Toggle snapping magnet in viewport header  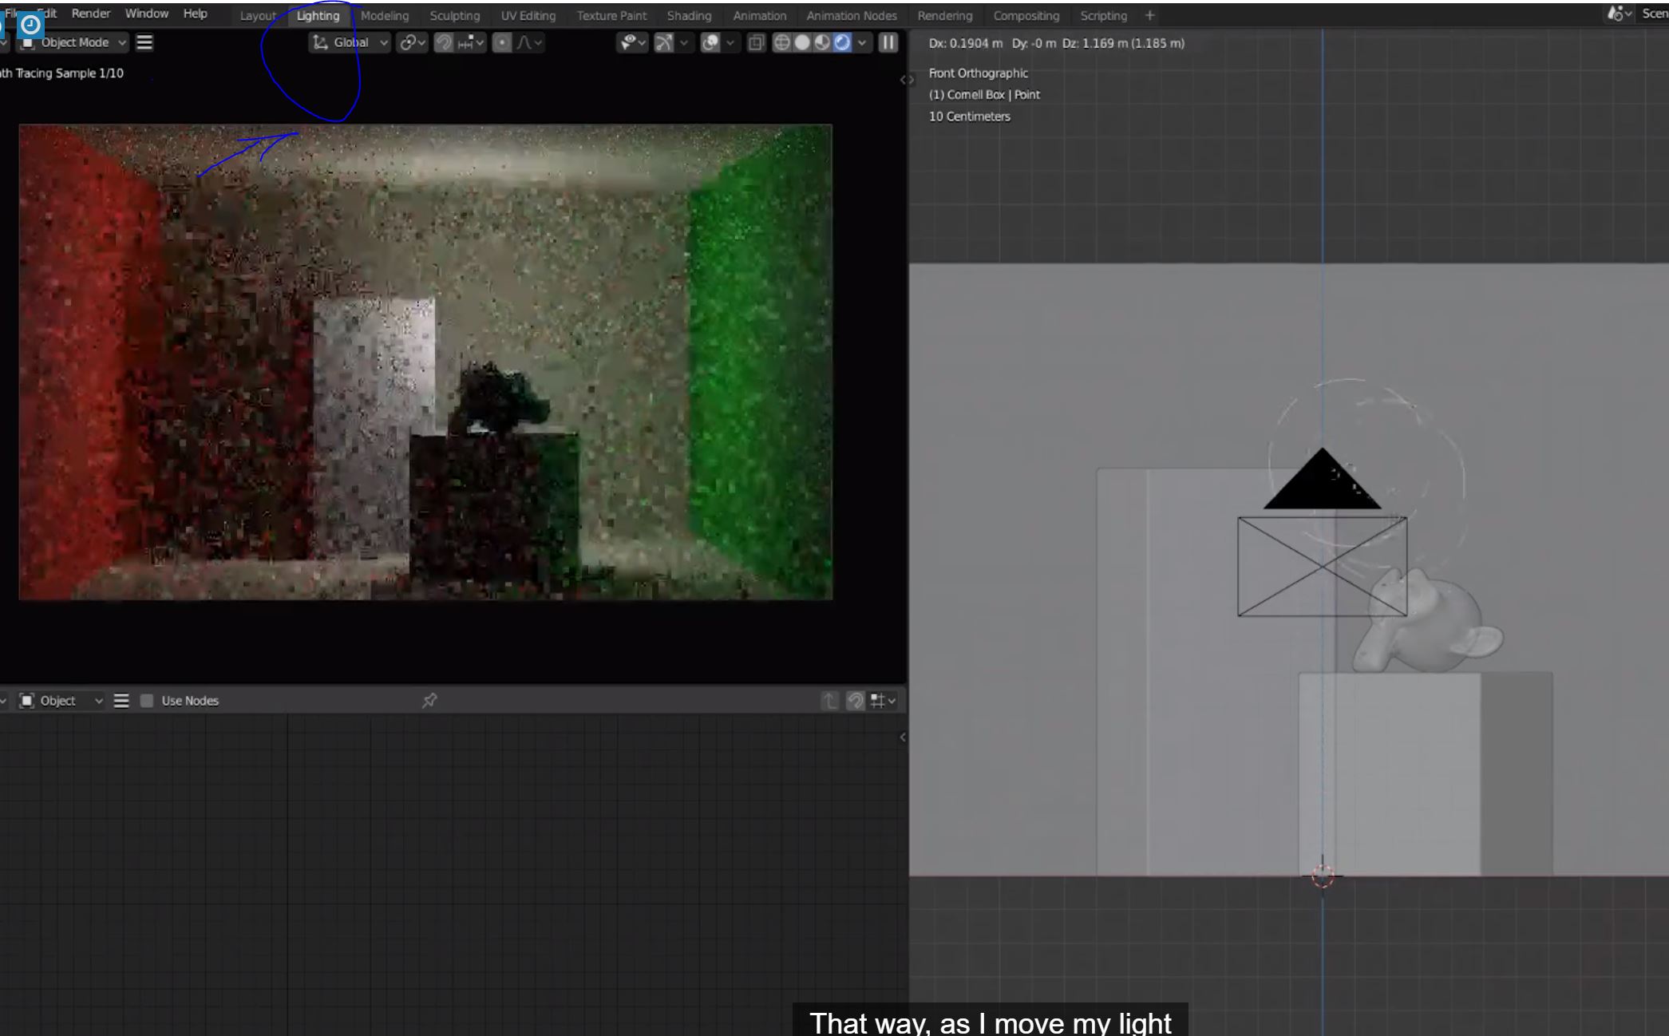[x=444, y=43]
